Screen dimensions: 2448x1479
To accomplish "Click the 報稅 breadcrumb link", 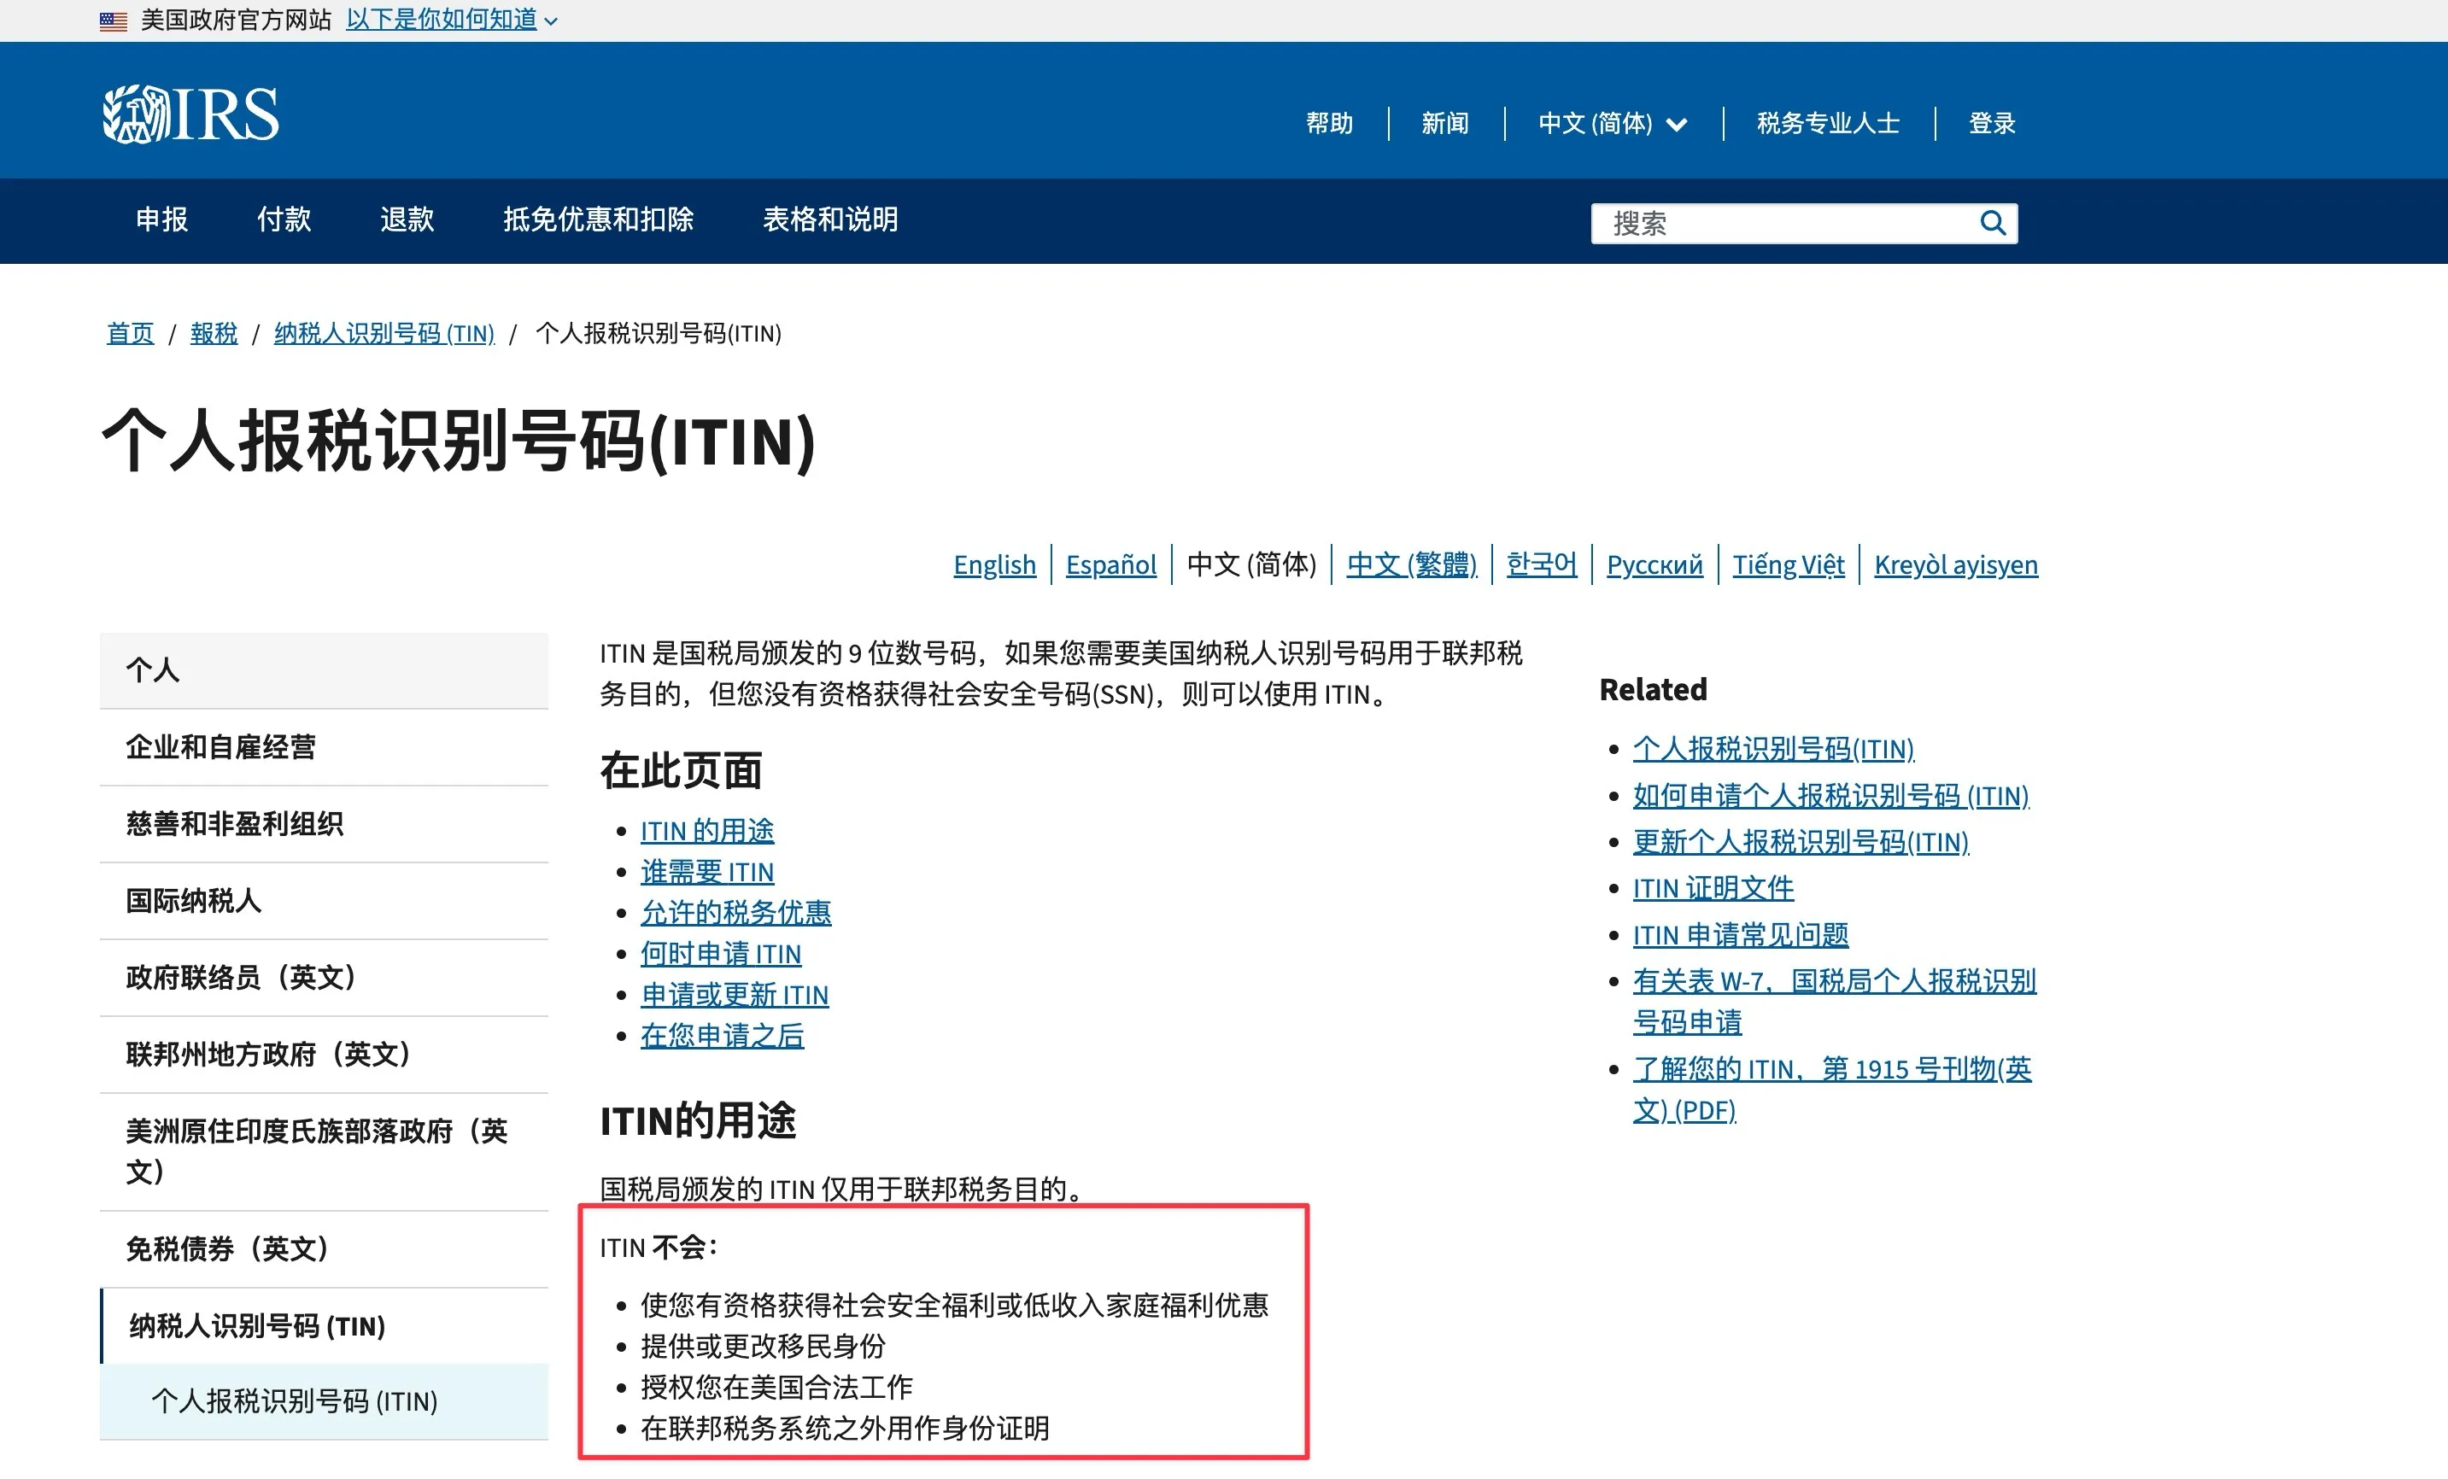I will (x=214, y=334).
